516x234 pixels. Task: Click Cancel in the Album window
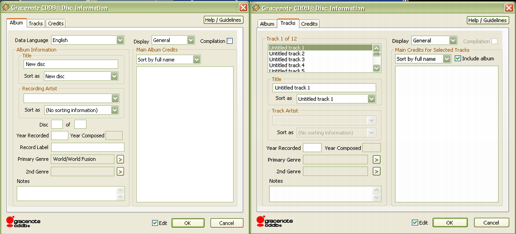click(226, 223)
